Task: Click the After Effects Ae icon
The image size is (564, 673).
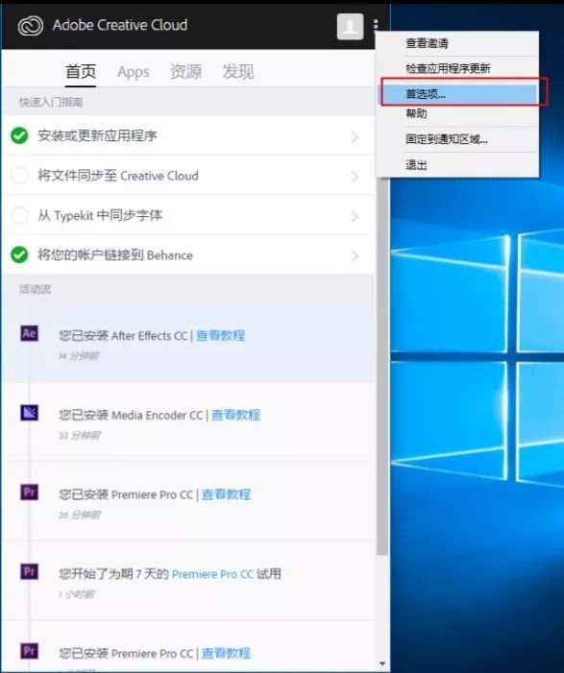Action: [x=29, y=333]
